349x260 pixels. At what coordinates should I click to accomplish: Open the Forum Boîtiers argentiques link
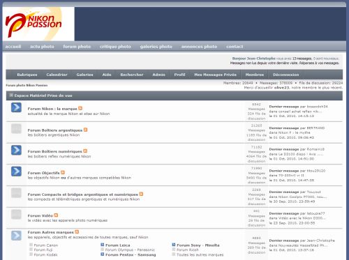(55, 130)
